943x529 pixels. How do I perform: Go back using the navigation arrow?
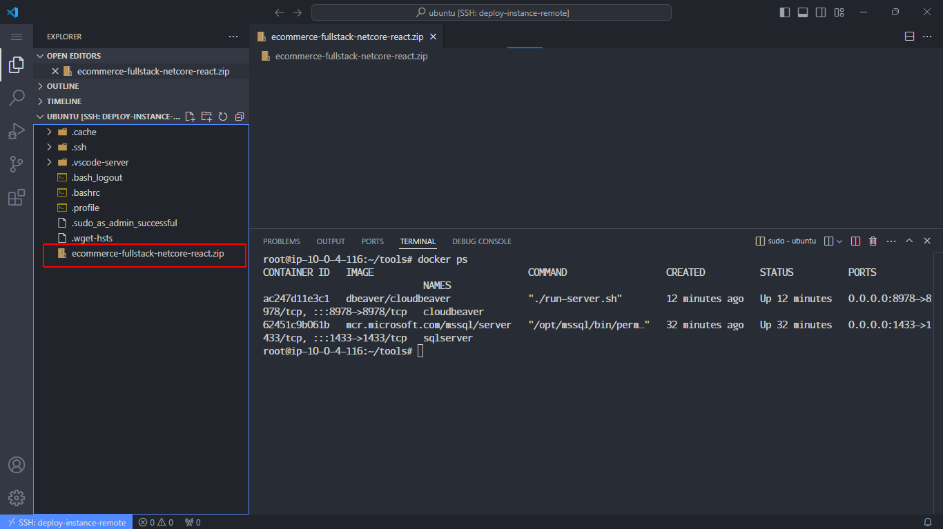pyautogui.click(x=279, y=12)
